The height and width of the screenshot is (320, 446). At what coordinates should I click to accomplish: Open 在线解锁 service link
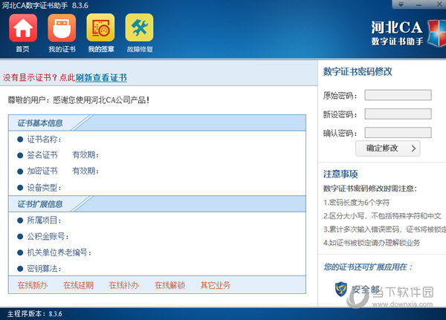click(x=169, y=285)
